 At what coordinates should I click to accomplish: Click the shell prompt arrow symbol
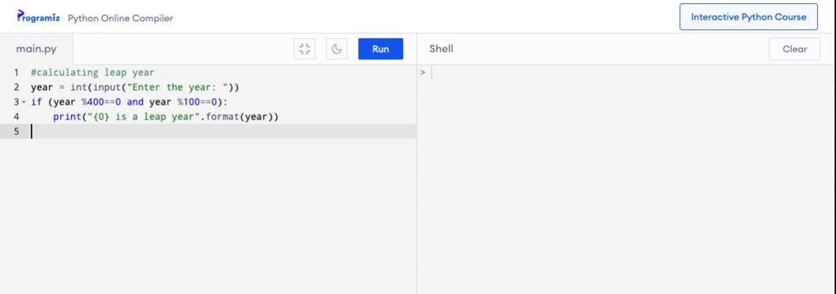click(423, 72)
